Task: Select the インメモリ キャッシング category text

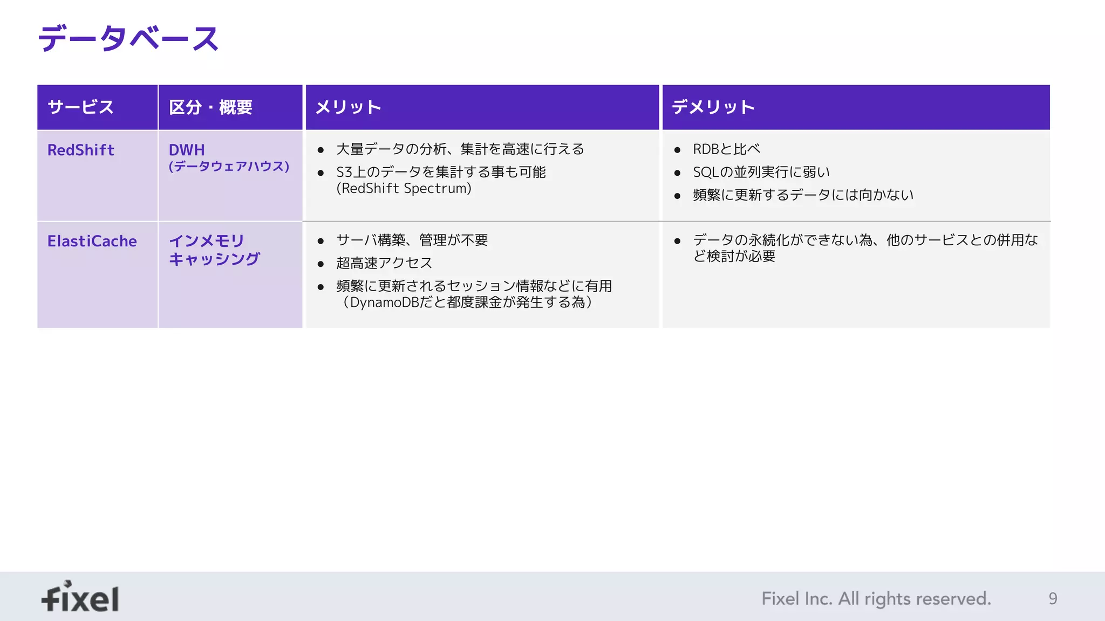Action: (214, 250)
